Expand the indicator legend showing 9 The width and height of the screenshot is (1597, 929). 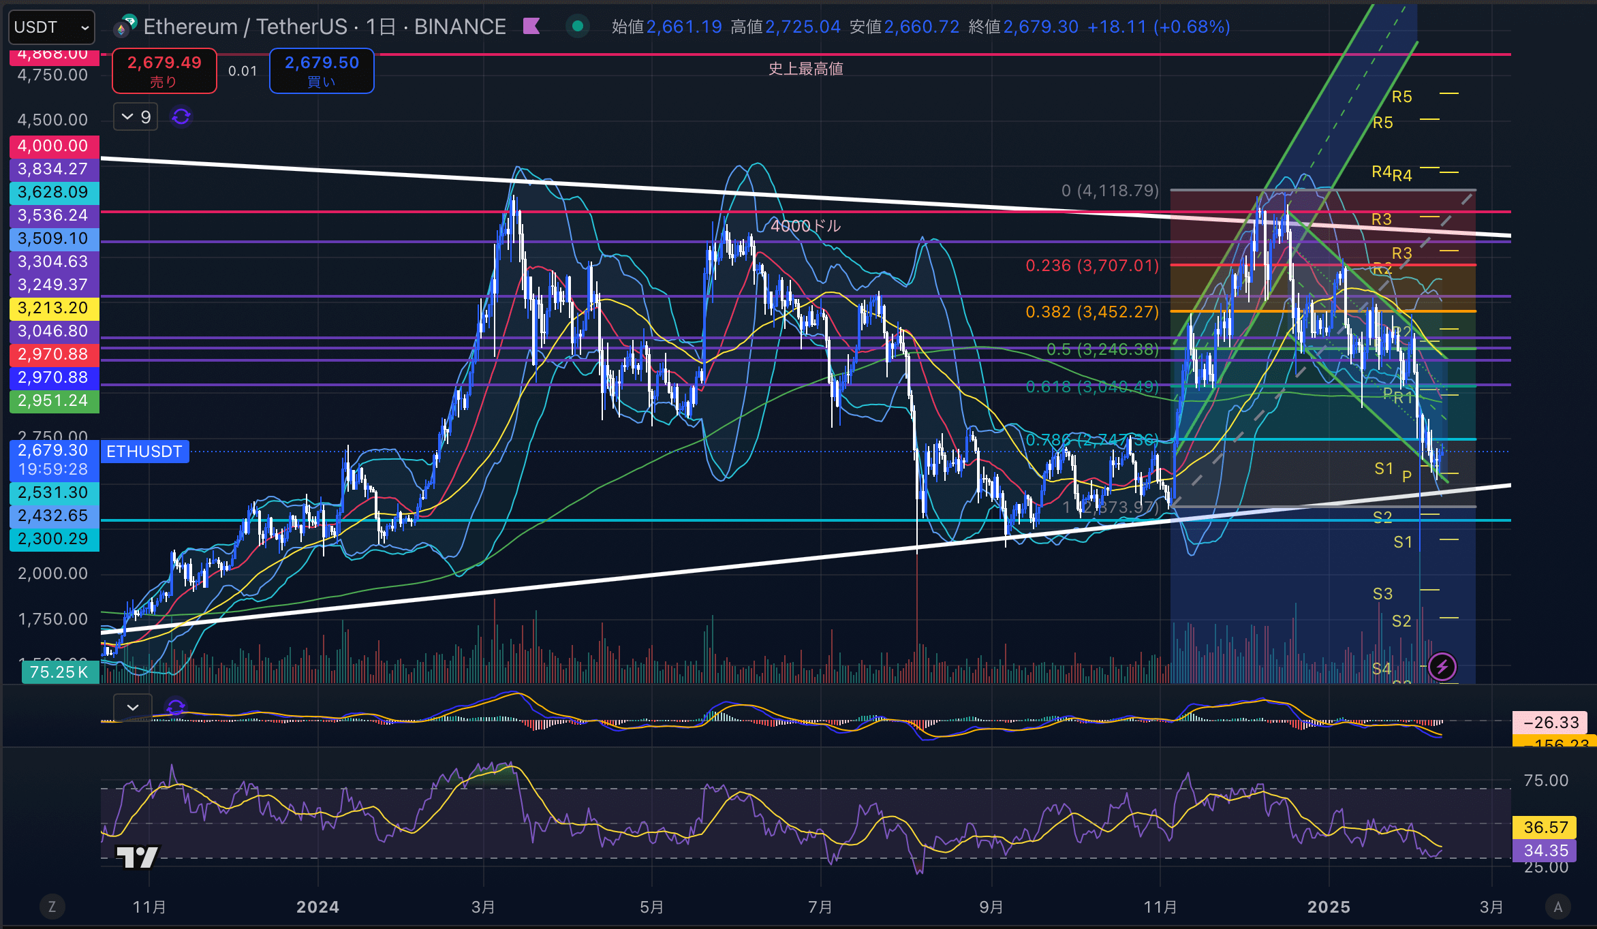(x=136, y=117)
